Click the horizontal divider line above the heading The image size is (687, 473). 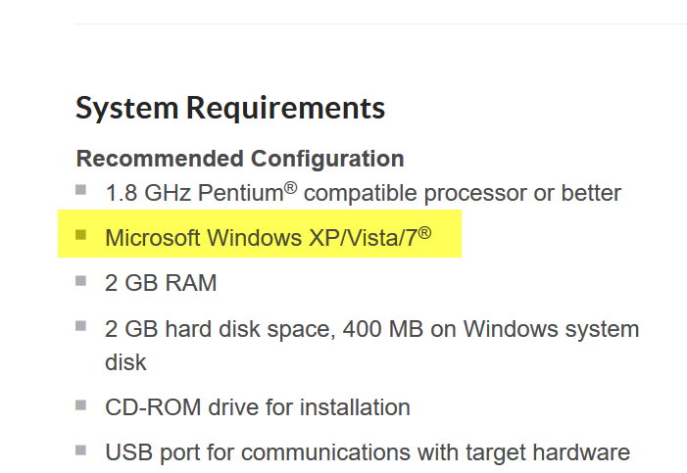pyautogui.click(x=380, y=24)
